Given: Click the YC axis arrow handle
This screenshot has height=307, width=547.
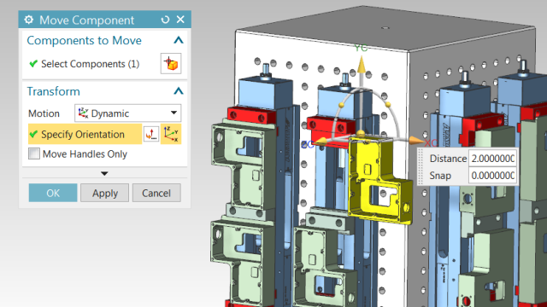Looking at the screenshot, I should [362, 66].
